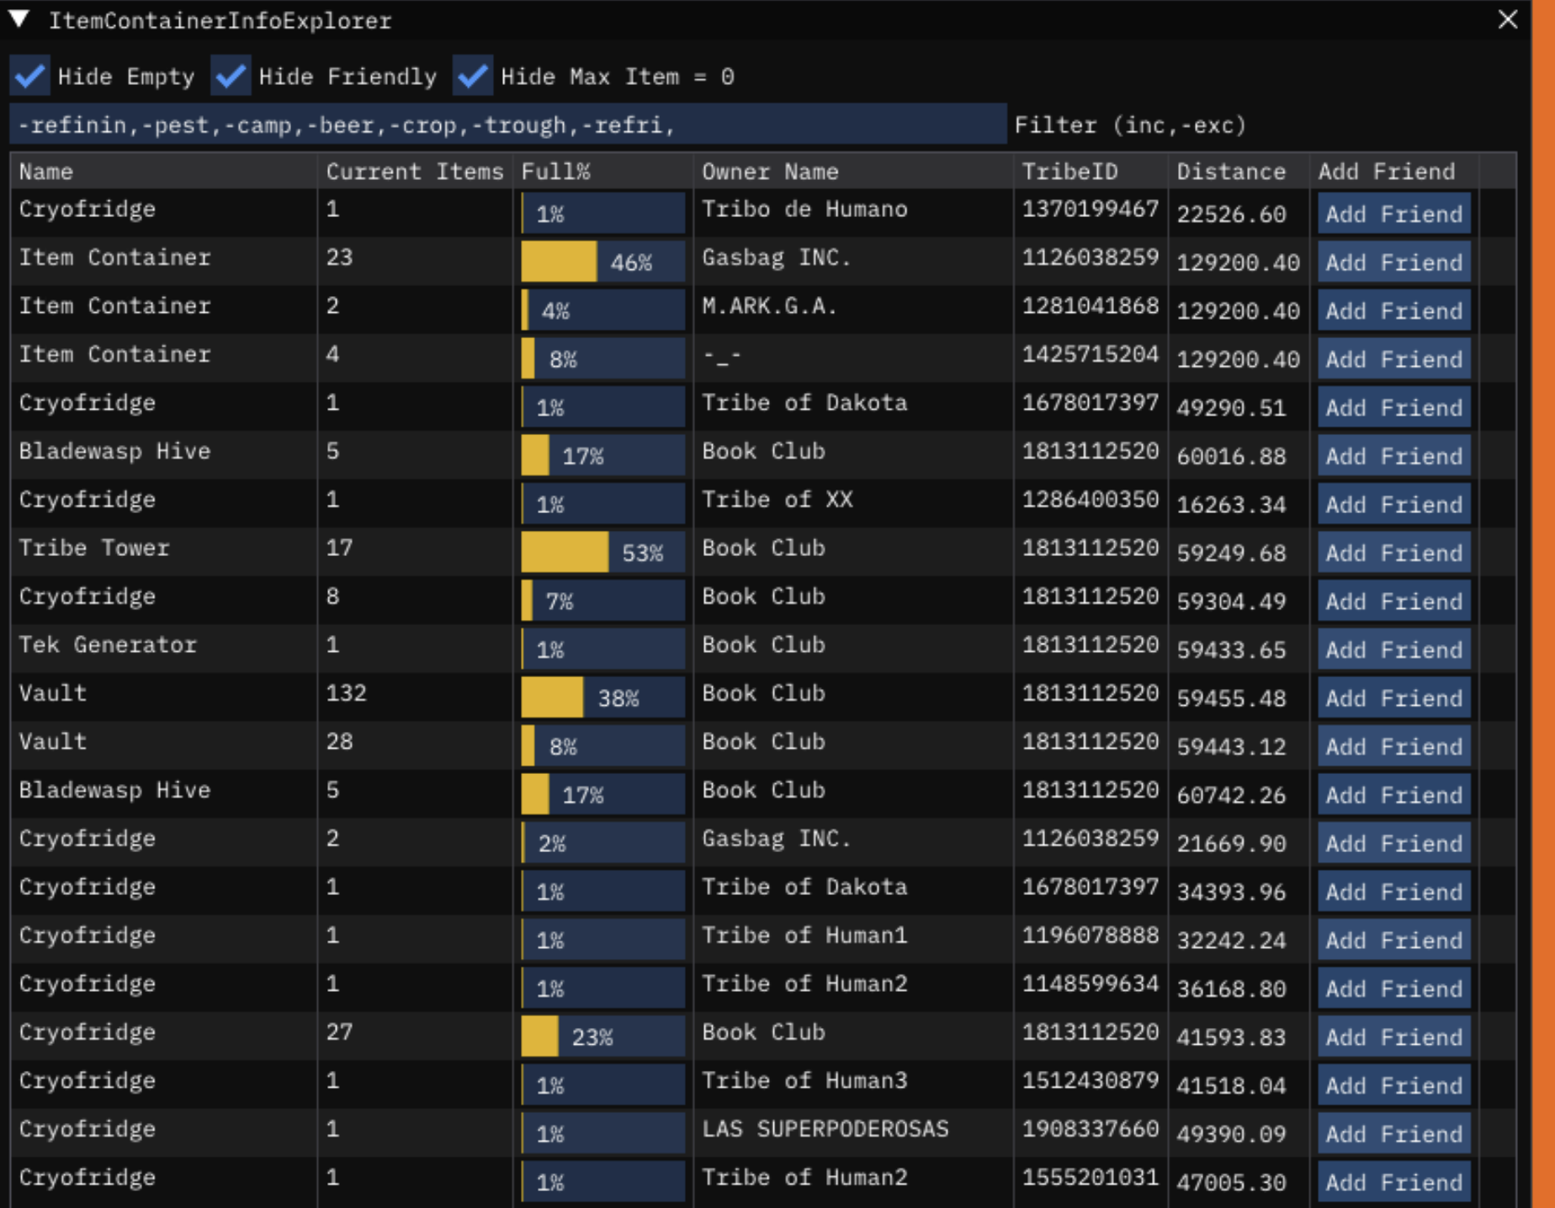This screenshot has width=1555, height=1208.
Task: Add friend on the Tribe Tower row
Action: coord(1394,553)
